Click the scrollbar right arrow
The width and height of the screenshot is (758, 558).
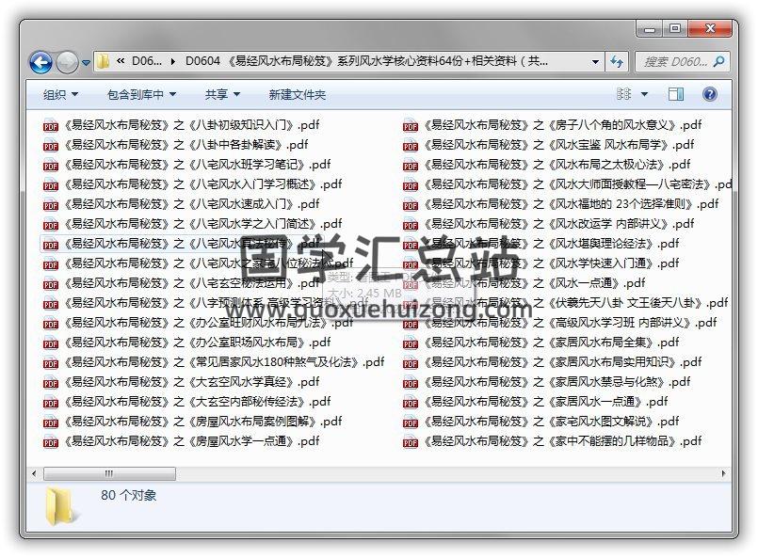723,473
